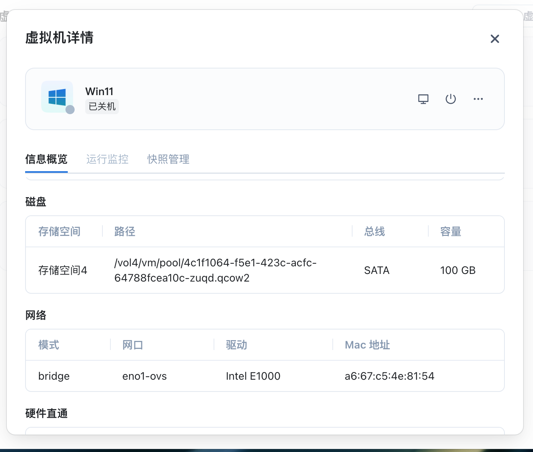
Task: Close the 虚拟机详情 dialog
Action: (495, 39)
